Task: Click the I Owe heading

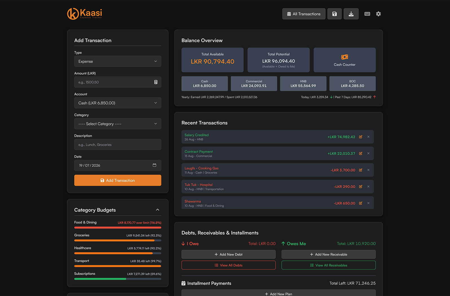Action: pyautogui.click(x=190, y=244)
